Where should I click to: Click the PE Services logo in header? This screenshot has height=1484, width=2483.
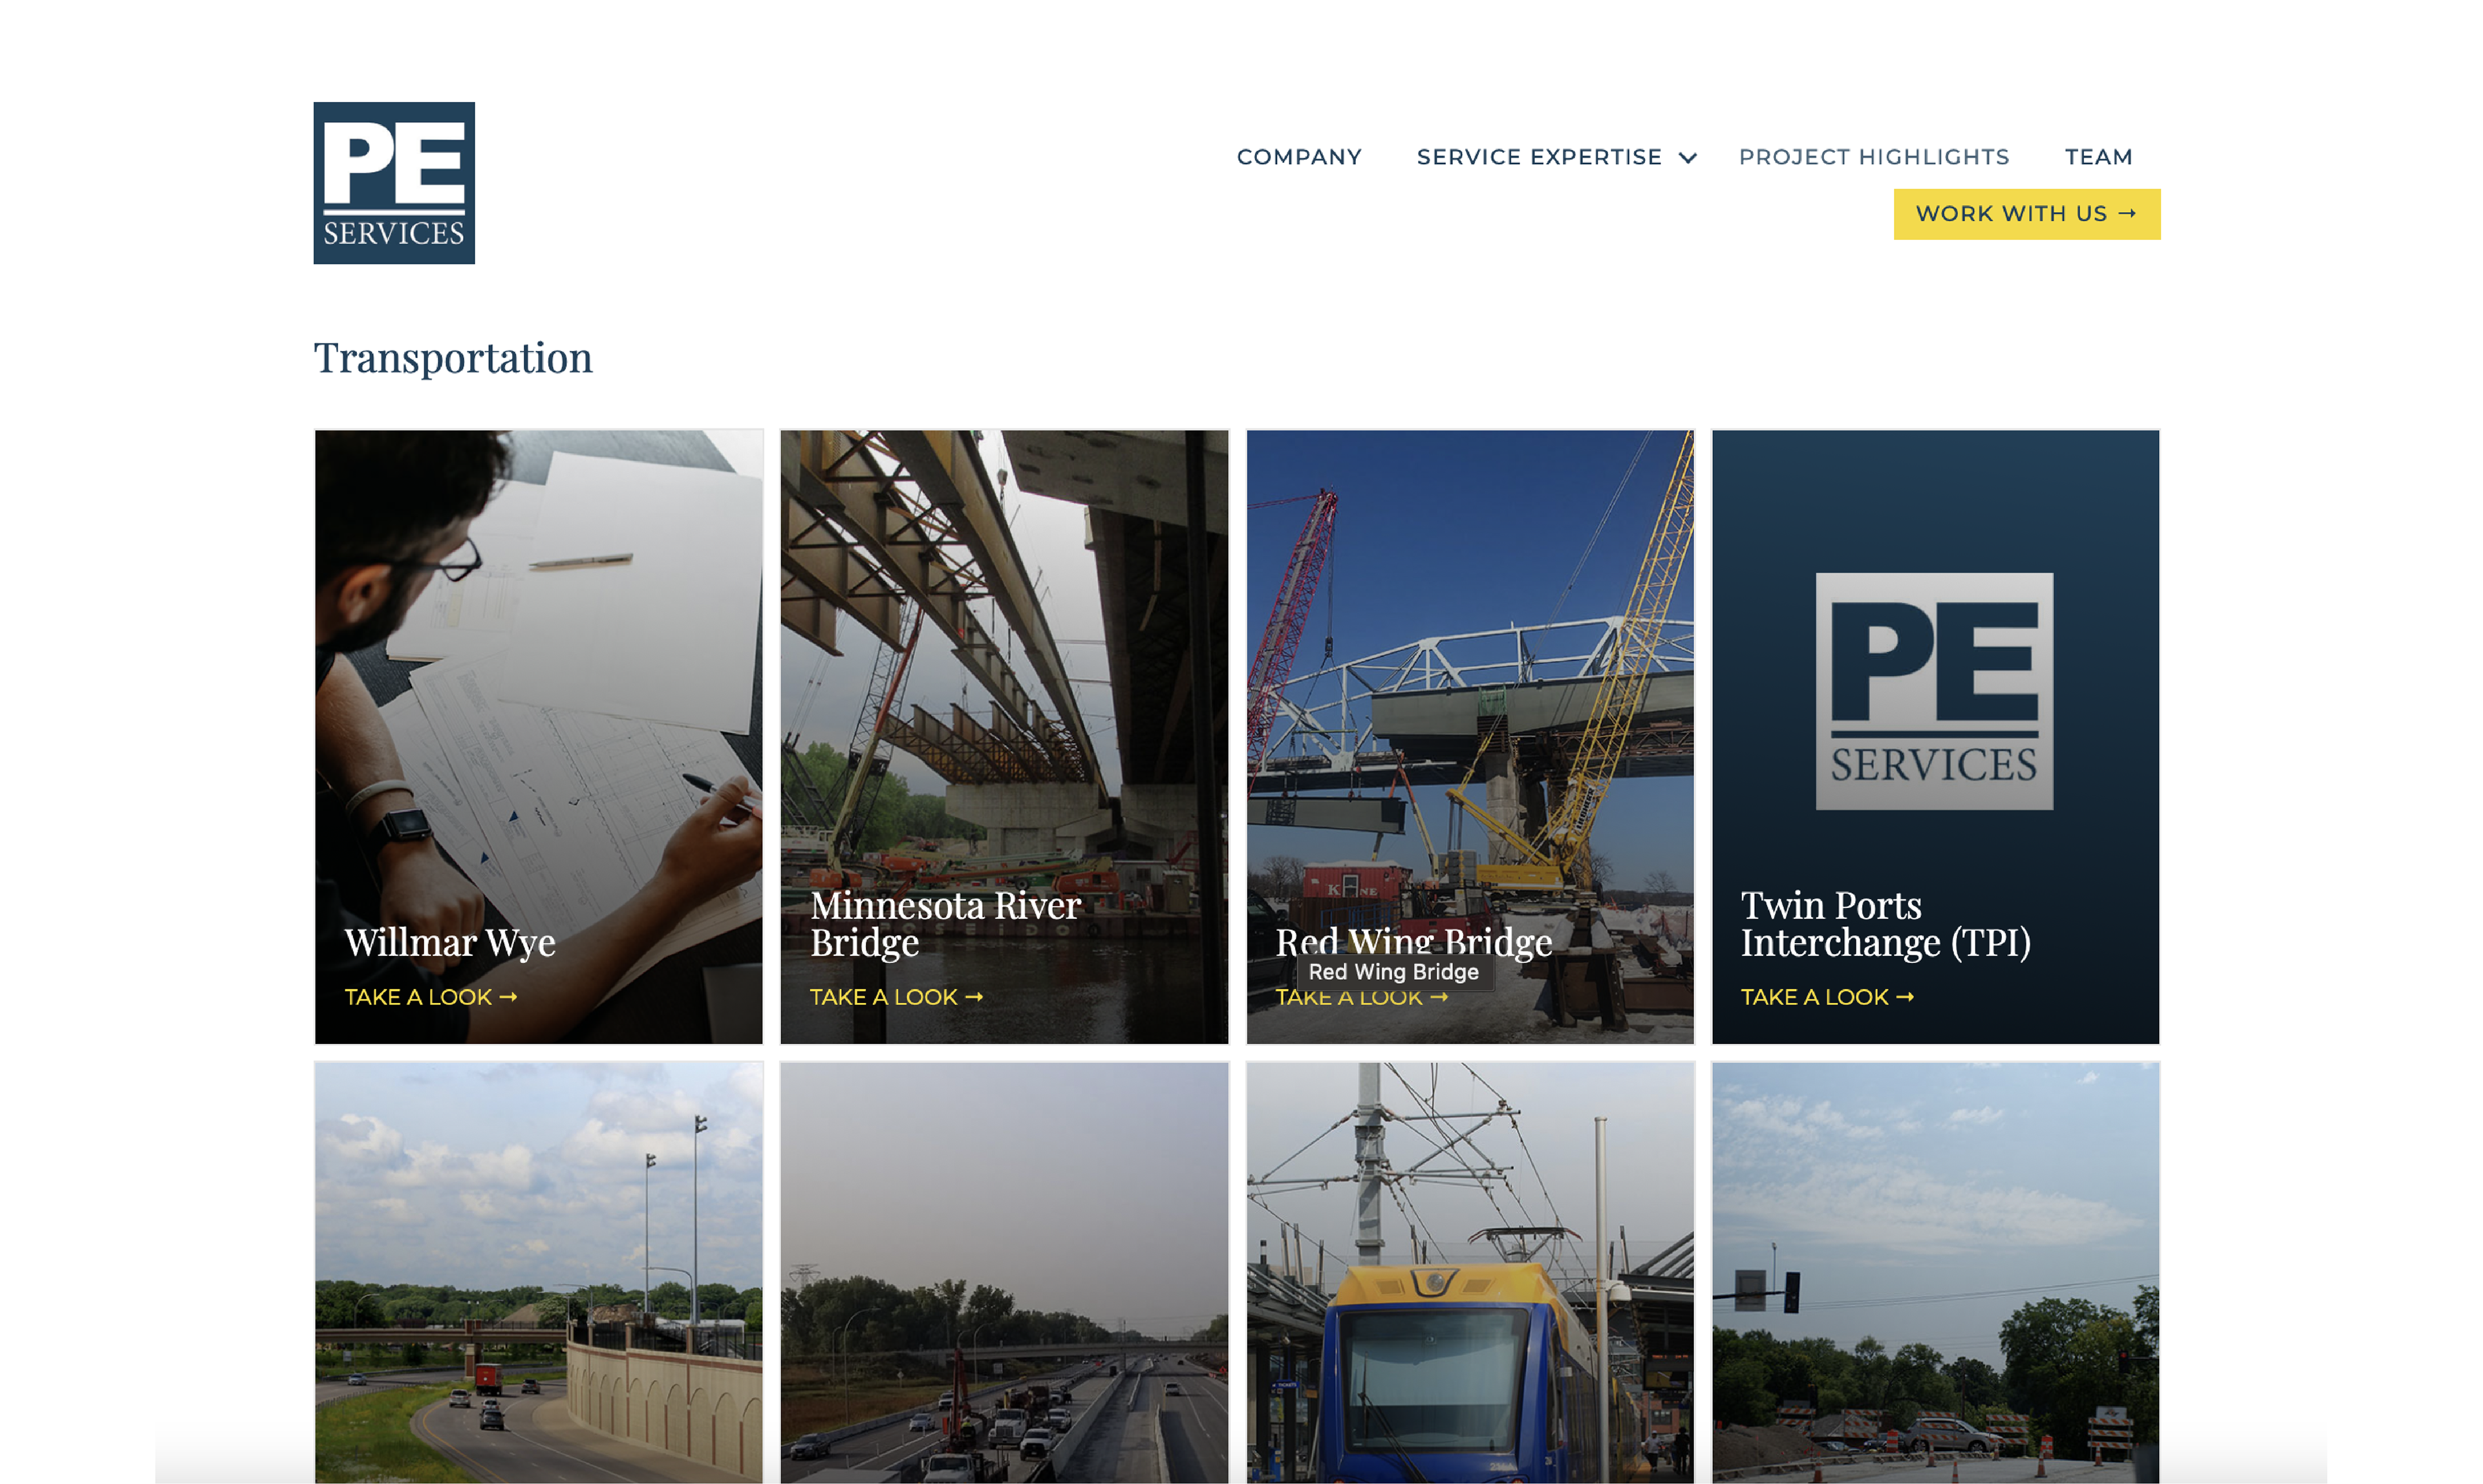click(394, 183)
